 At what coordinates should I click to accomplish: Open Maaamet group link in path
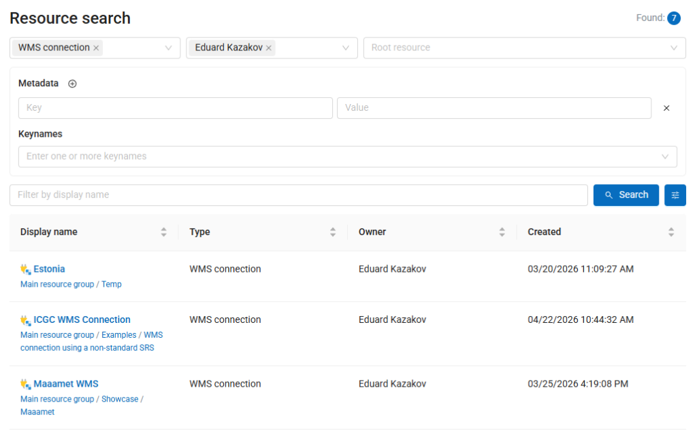(x=37, y=412)
